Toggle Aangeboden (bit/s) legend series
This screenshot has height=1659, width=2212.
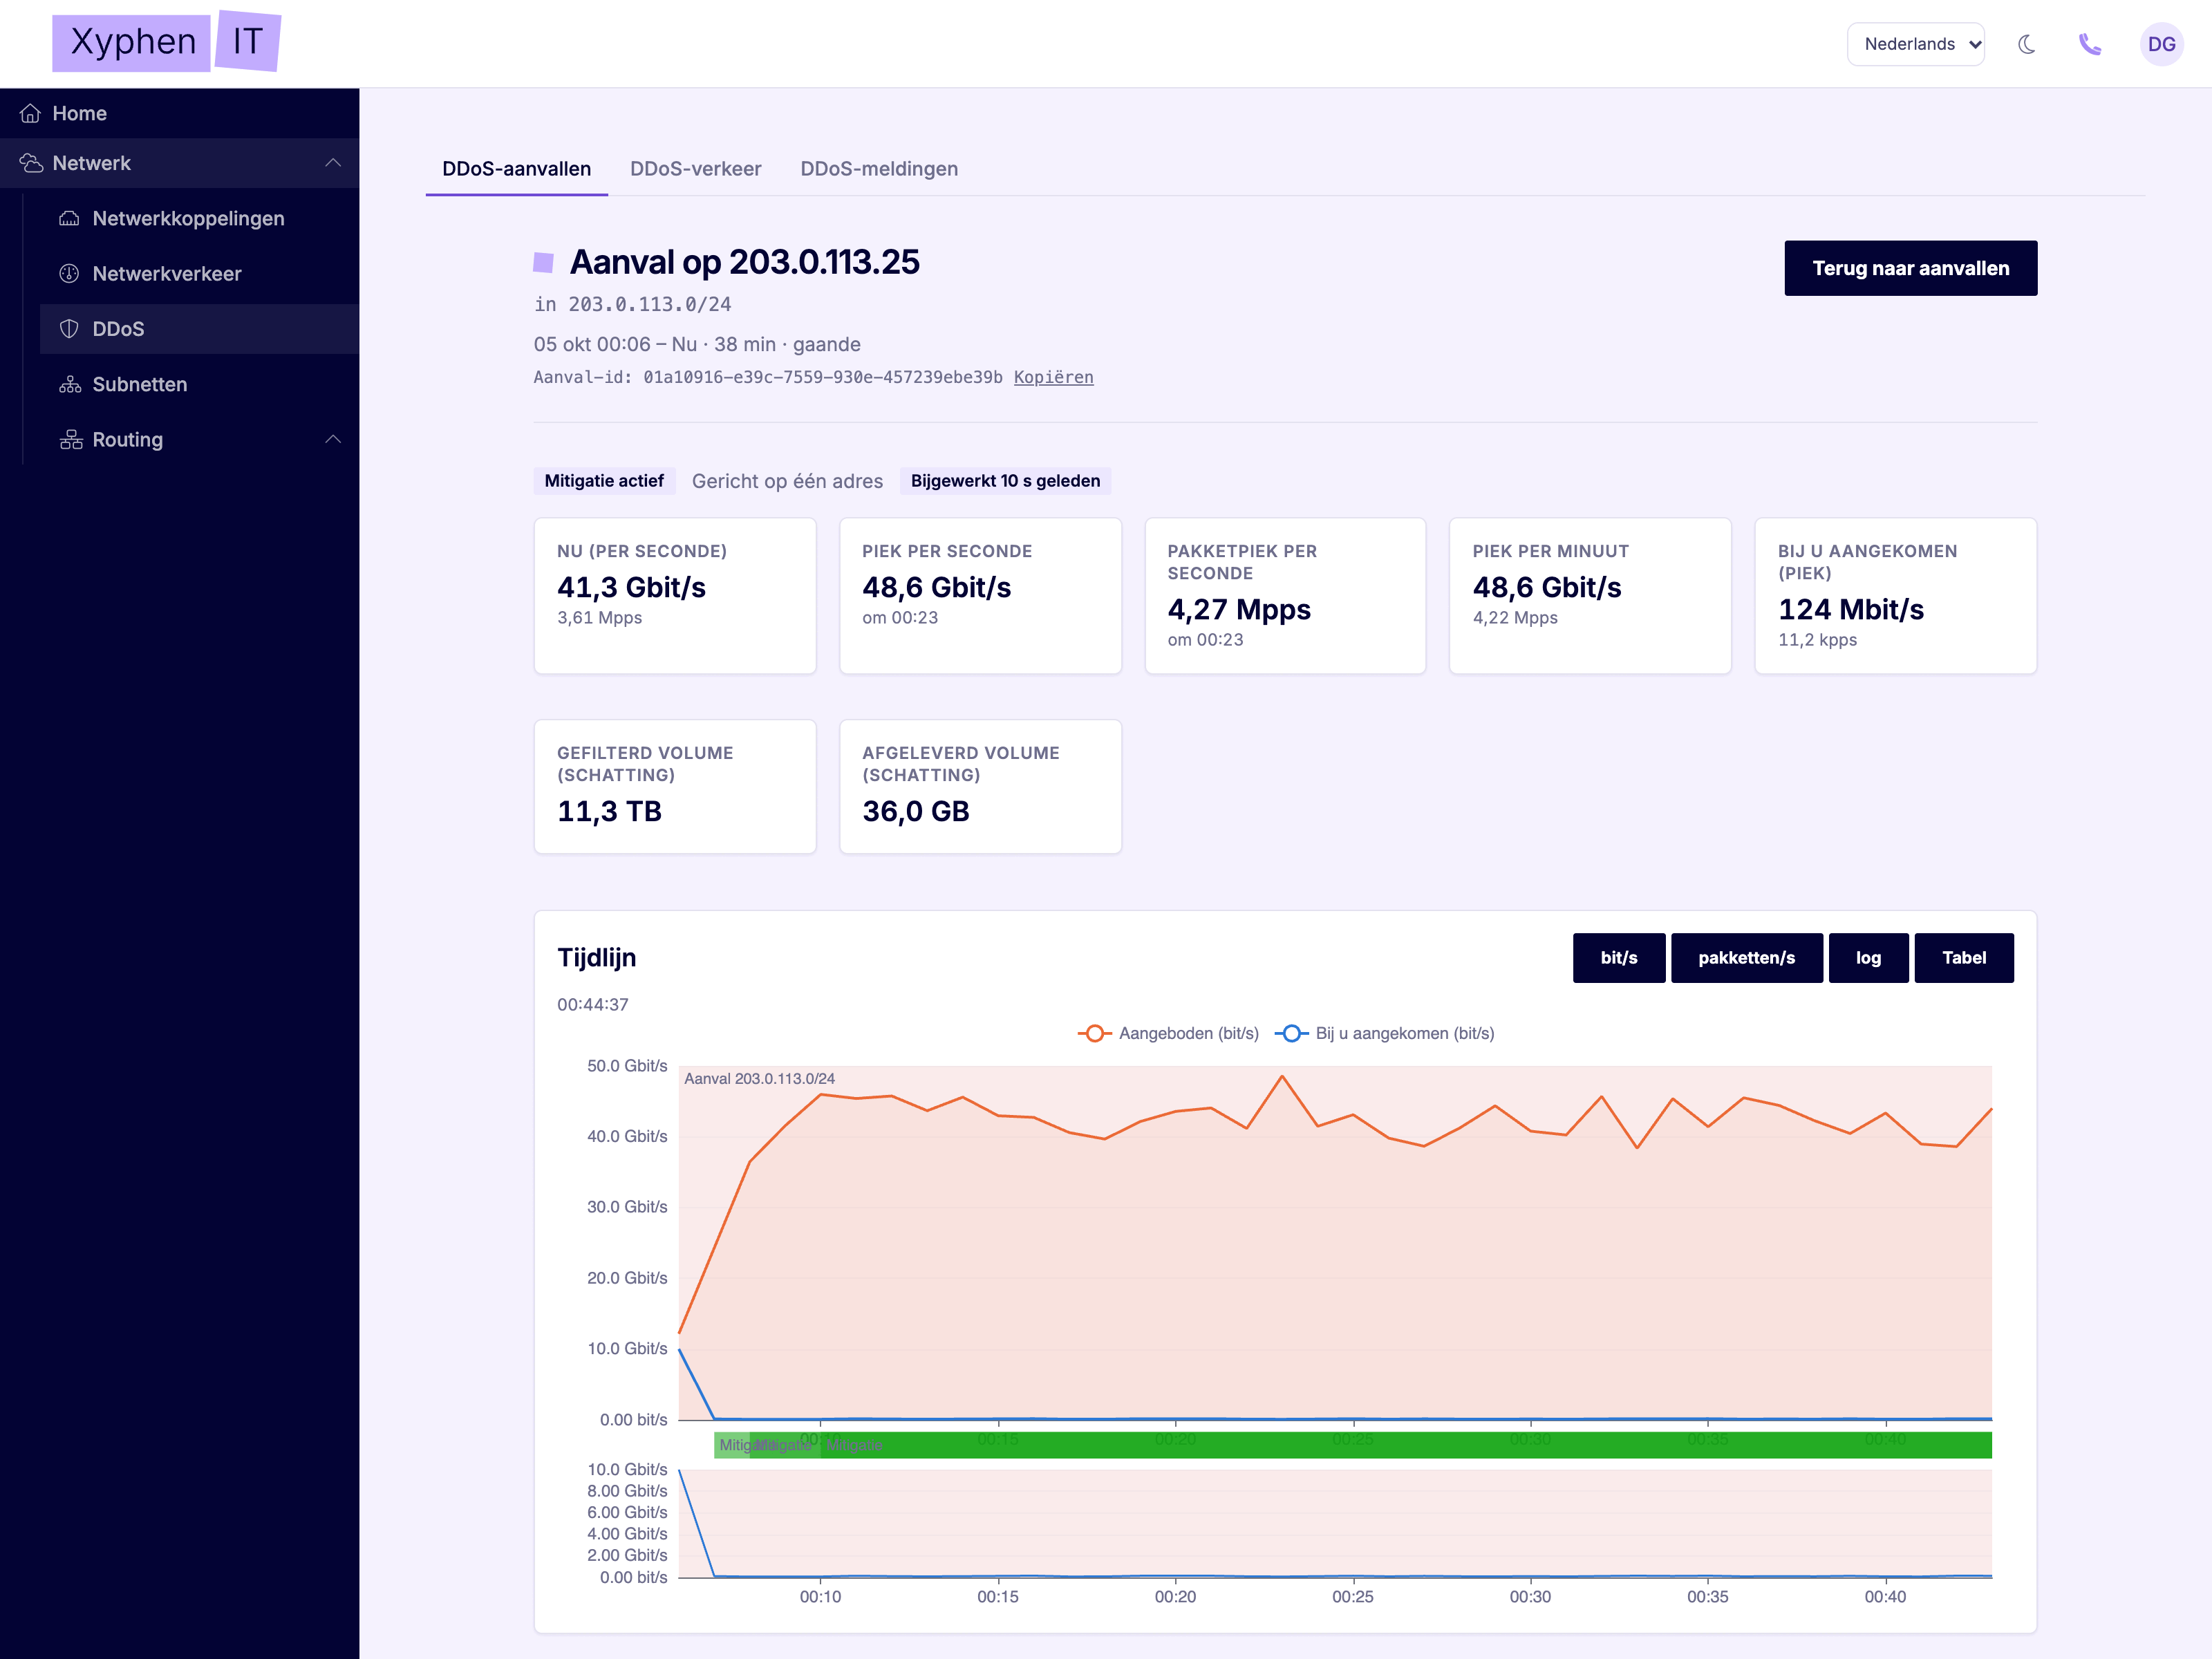(1167, 1033)
